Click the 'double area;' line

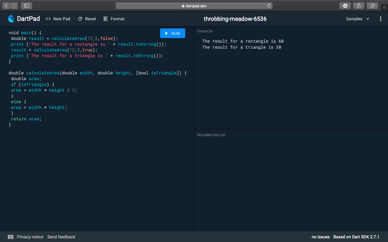pyautogui.click(x=26, y=79)
